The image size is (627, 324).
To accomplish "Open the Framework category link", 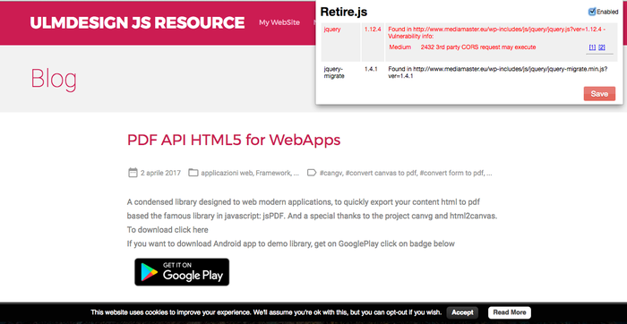I will click(272, 173).
